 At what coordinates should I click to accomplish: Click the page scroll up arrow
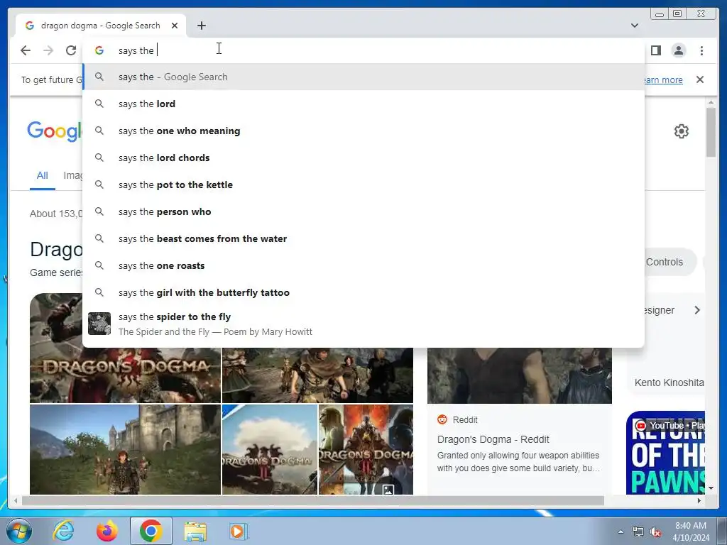click(x=711, y=102)
